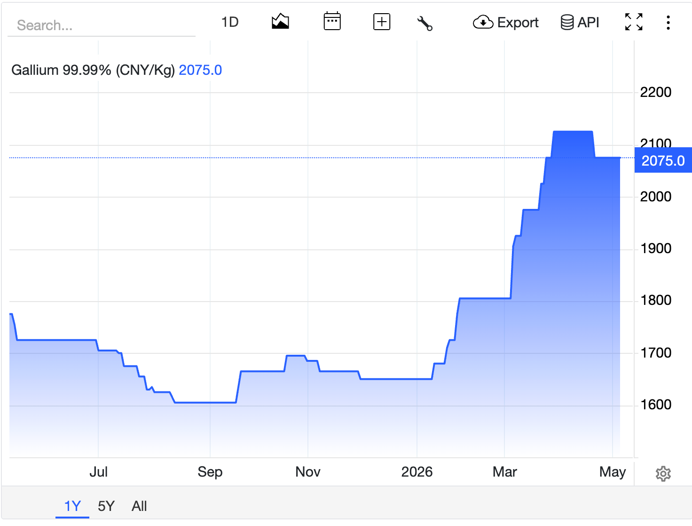Click the 2026 x-axis label
Screen dimensions: 692x526
coord(417,472)
